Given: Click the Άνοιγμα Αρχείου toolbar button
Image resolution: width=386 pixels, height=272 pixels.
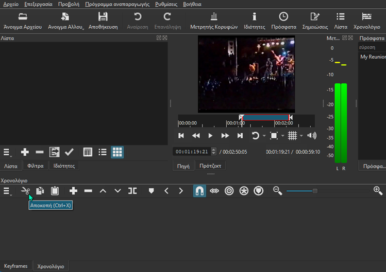Looking at the screenshot, I should [x=23, y=22].
